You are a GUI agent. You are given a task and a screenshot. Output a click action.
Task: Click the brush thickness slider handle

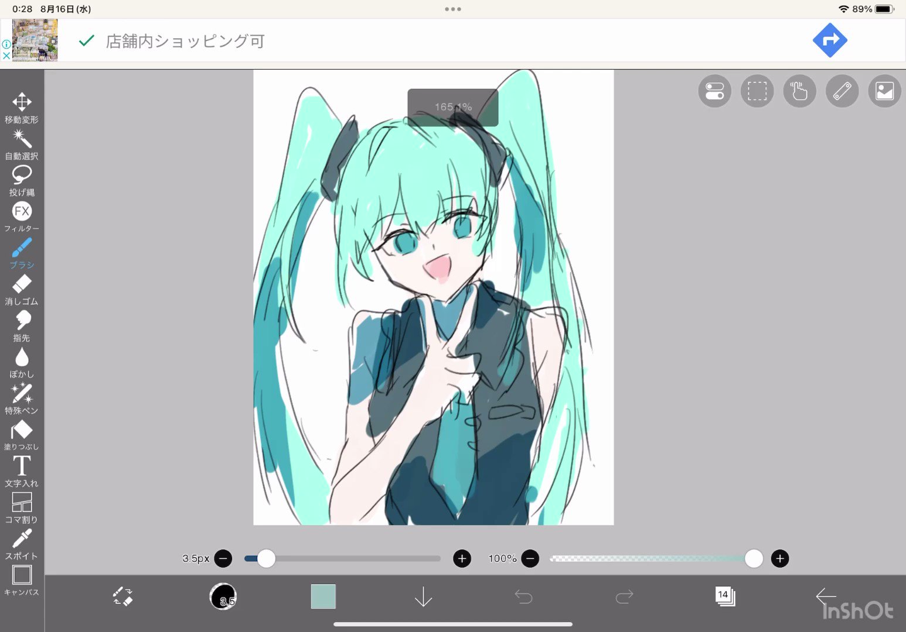[x=266, y=559]
